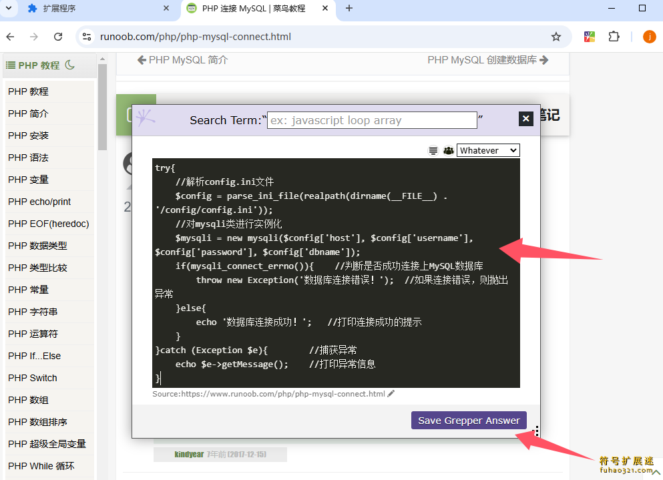The width and height of the screenshot is (663, 480).
Task: Click inside the code answer editor
Action: [x=336, y=273]
